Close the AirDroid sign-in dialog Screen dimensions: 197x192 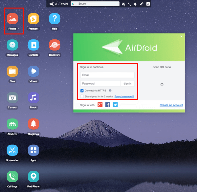coord(181,36)
